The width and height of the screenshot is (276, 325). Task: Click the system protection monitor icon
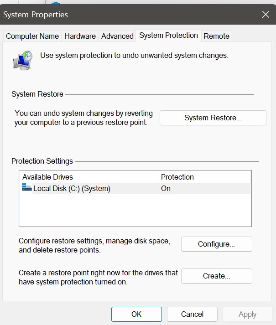[22, 60]
